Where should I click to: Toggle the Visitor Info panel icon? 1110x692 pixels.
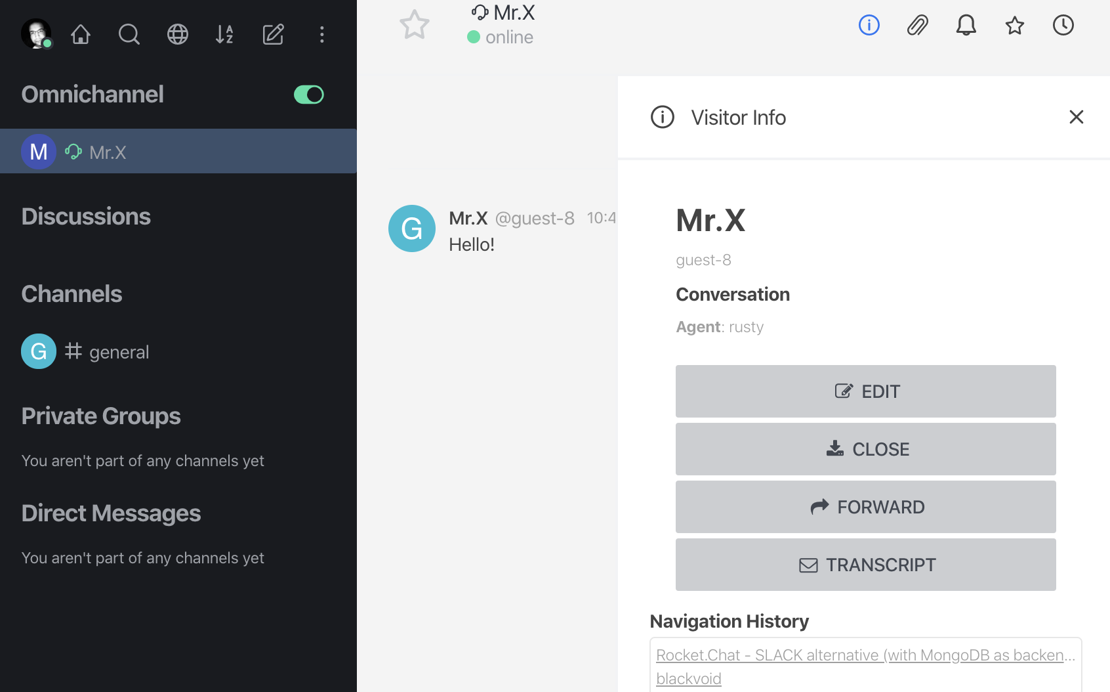coord(869,26)
